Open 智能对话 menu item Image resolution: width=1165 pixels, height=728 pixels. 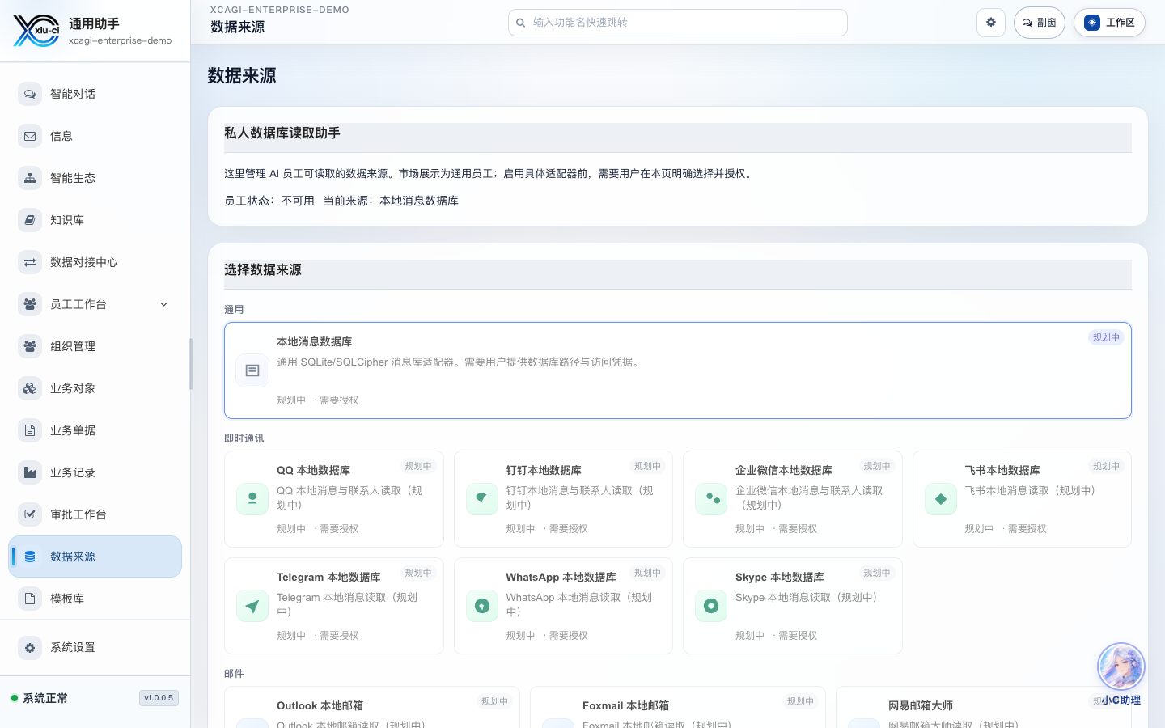click(95, 94)
